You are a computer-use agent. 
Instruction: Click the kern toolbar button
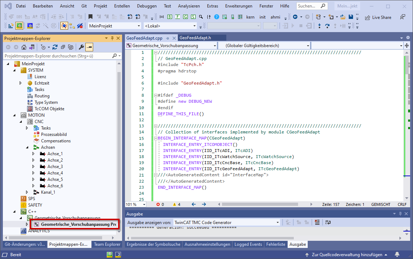coord(250,17)
